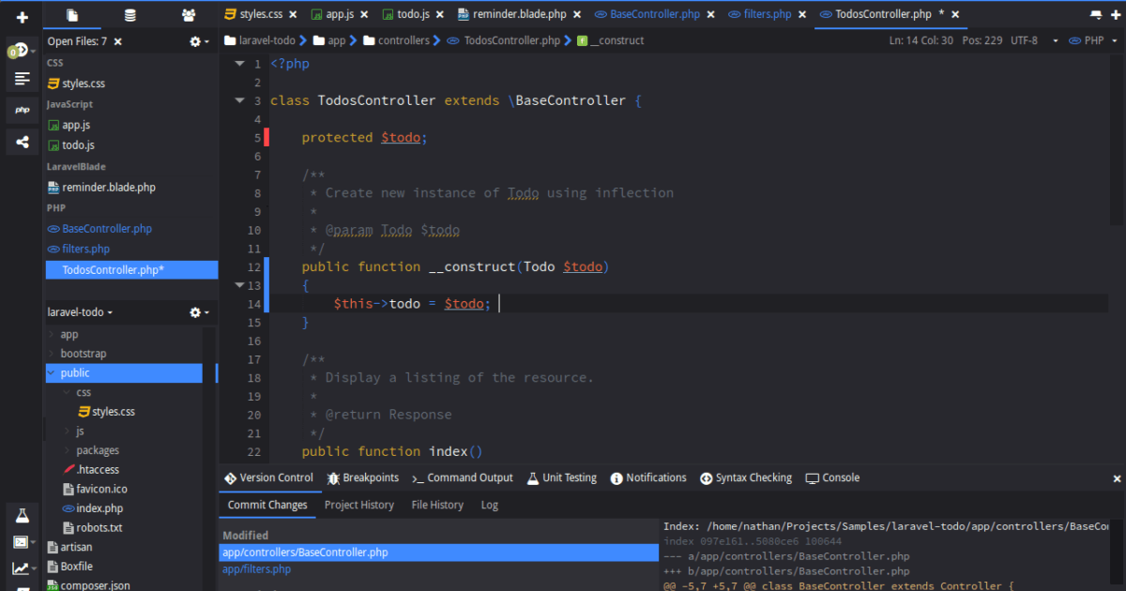1126x591 pixels.
Task: Click the Console monitor icon
Action: (813, 478)
